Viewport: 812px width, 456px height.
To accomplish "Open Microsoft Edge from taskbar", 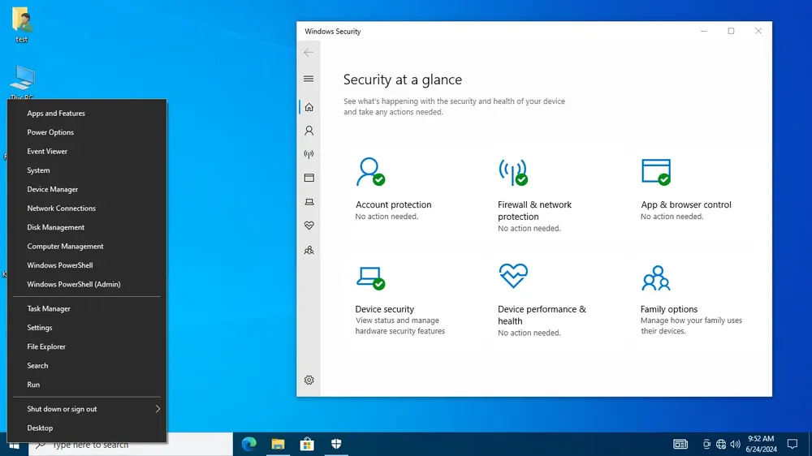I will tap(249, 444).
